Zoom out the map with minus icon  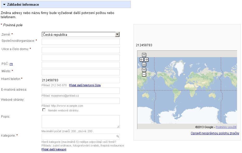(144, 74)
